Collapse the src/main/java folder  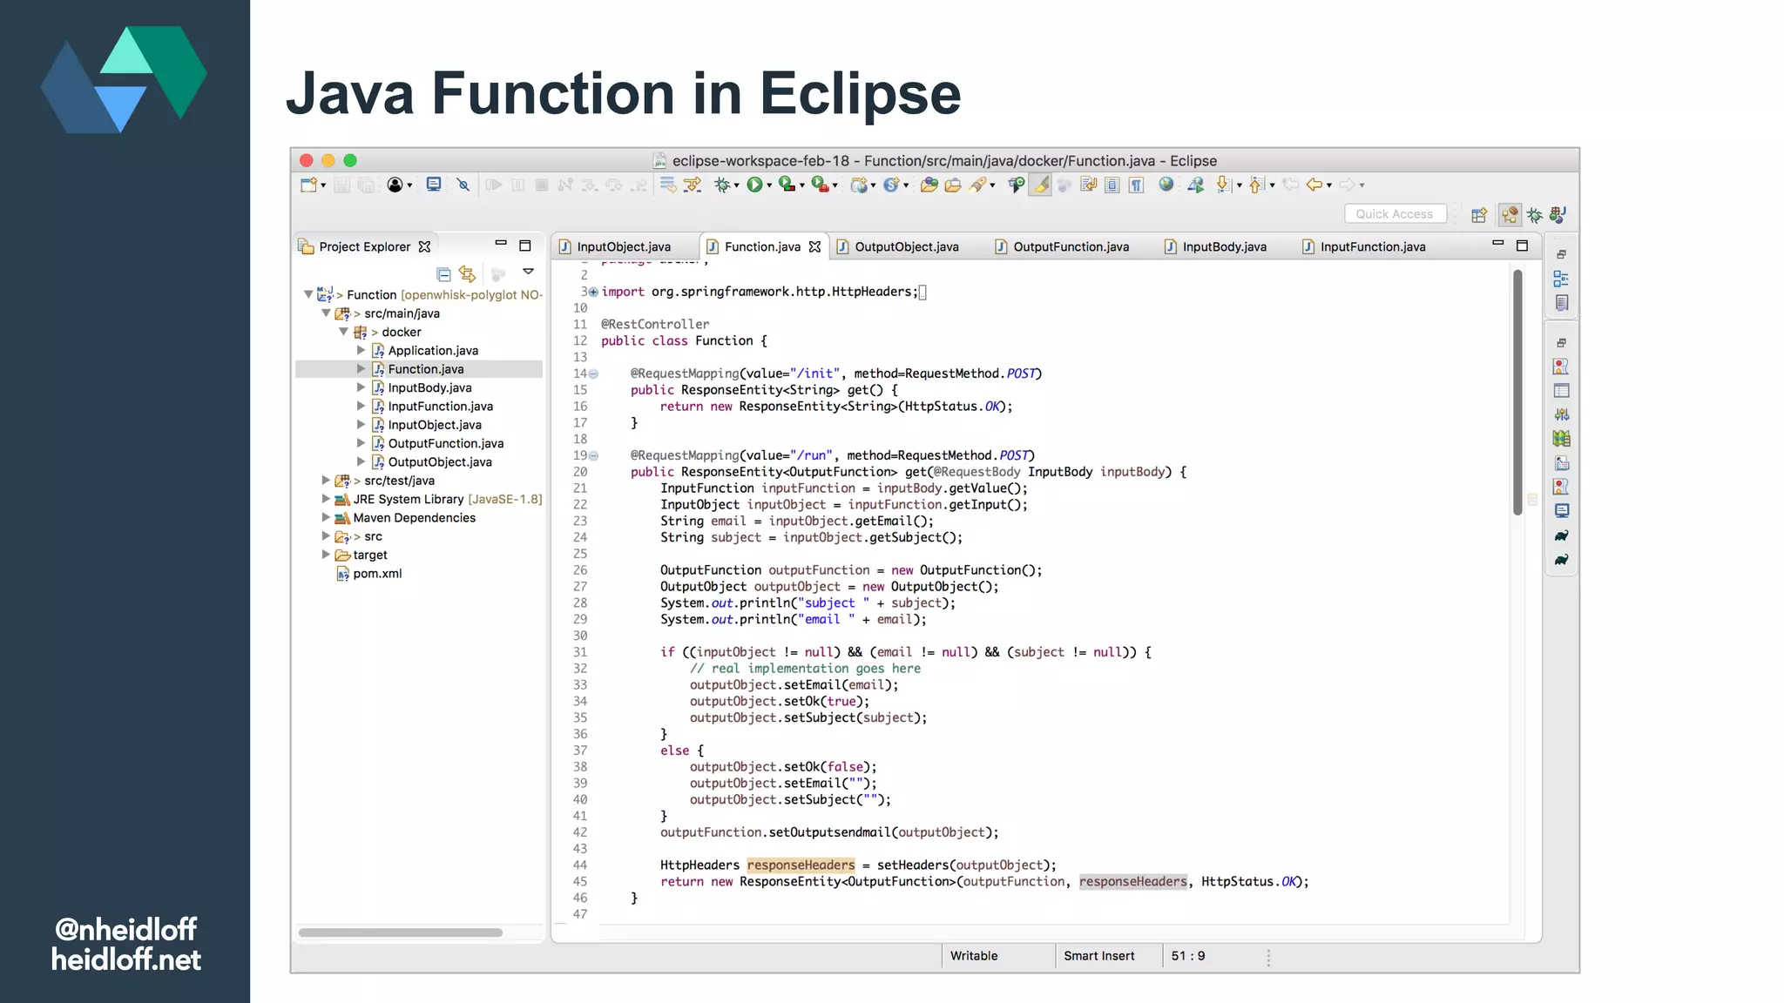pyautogui.click(x=326, y=313)
